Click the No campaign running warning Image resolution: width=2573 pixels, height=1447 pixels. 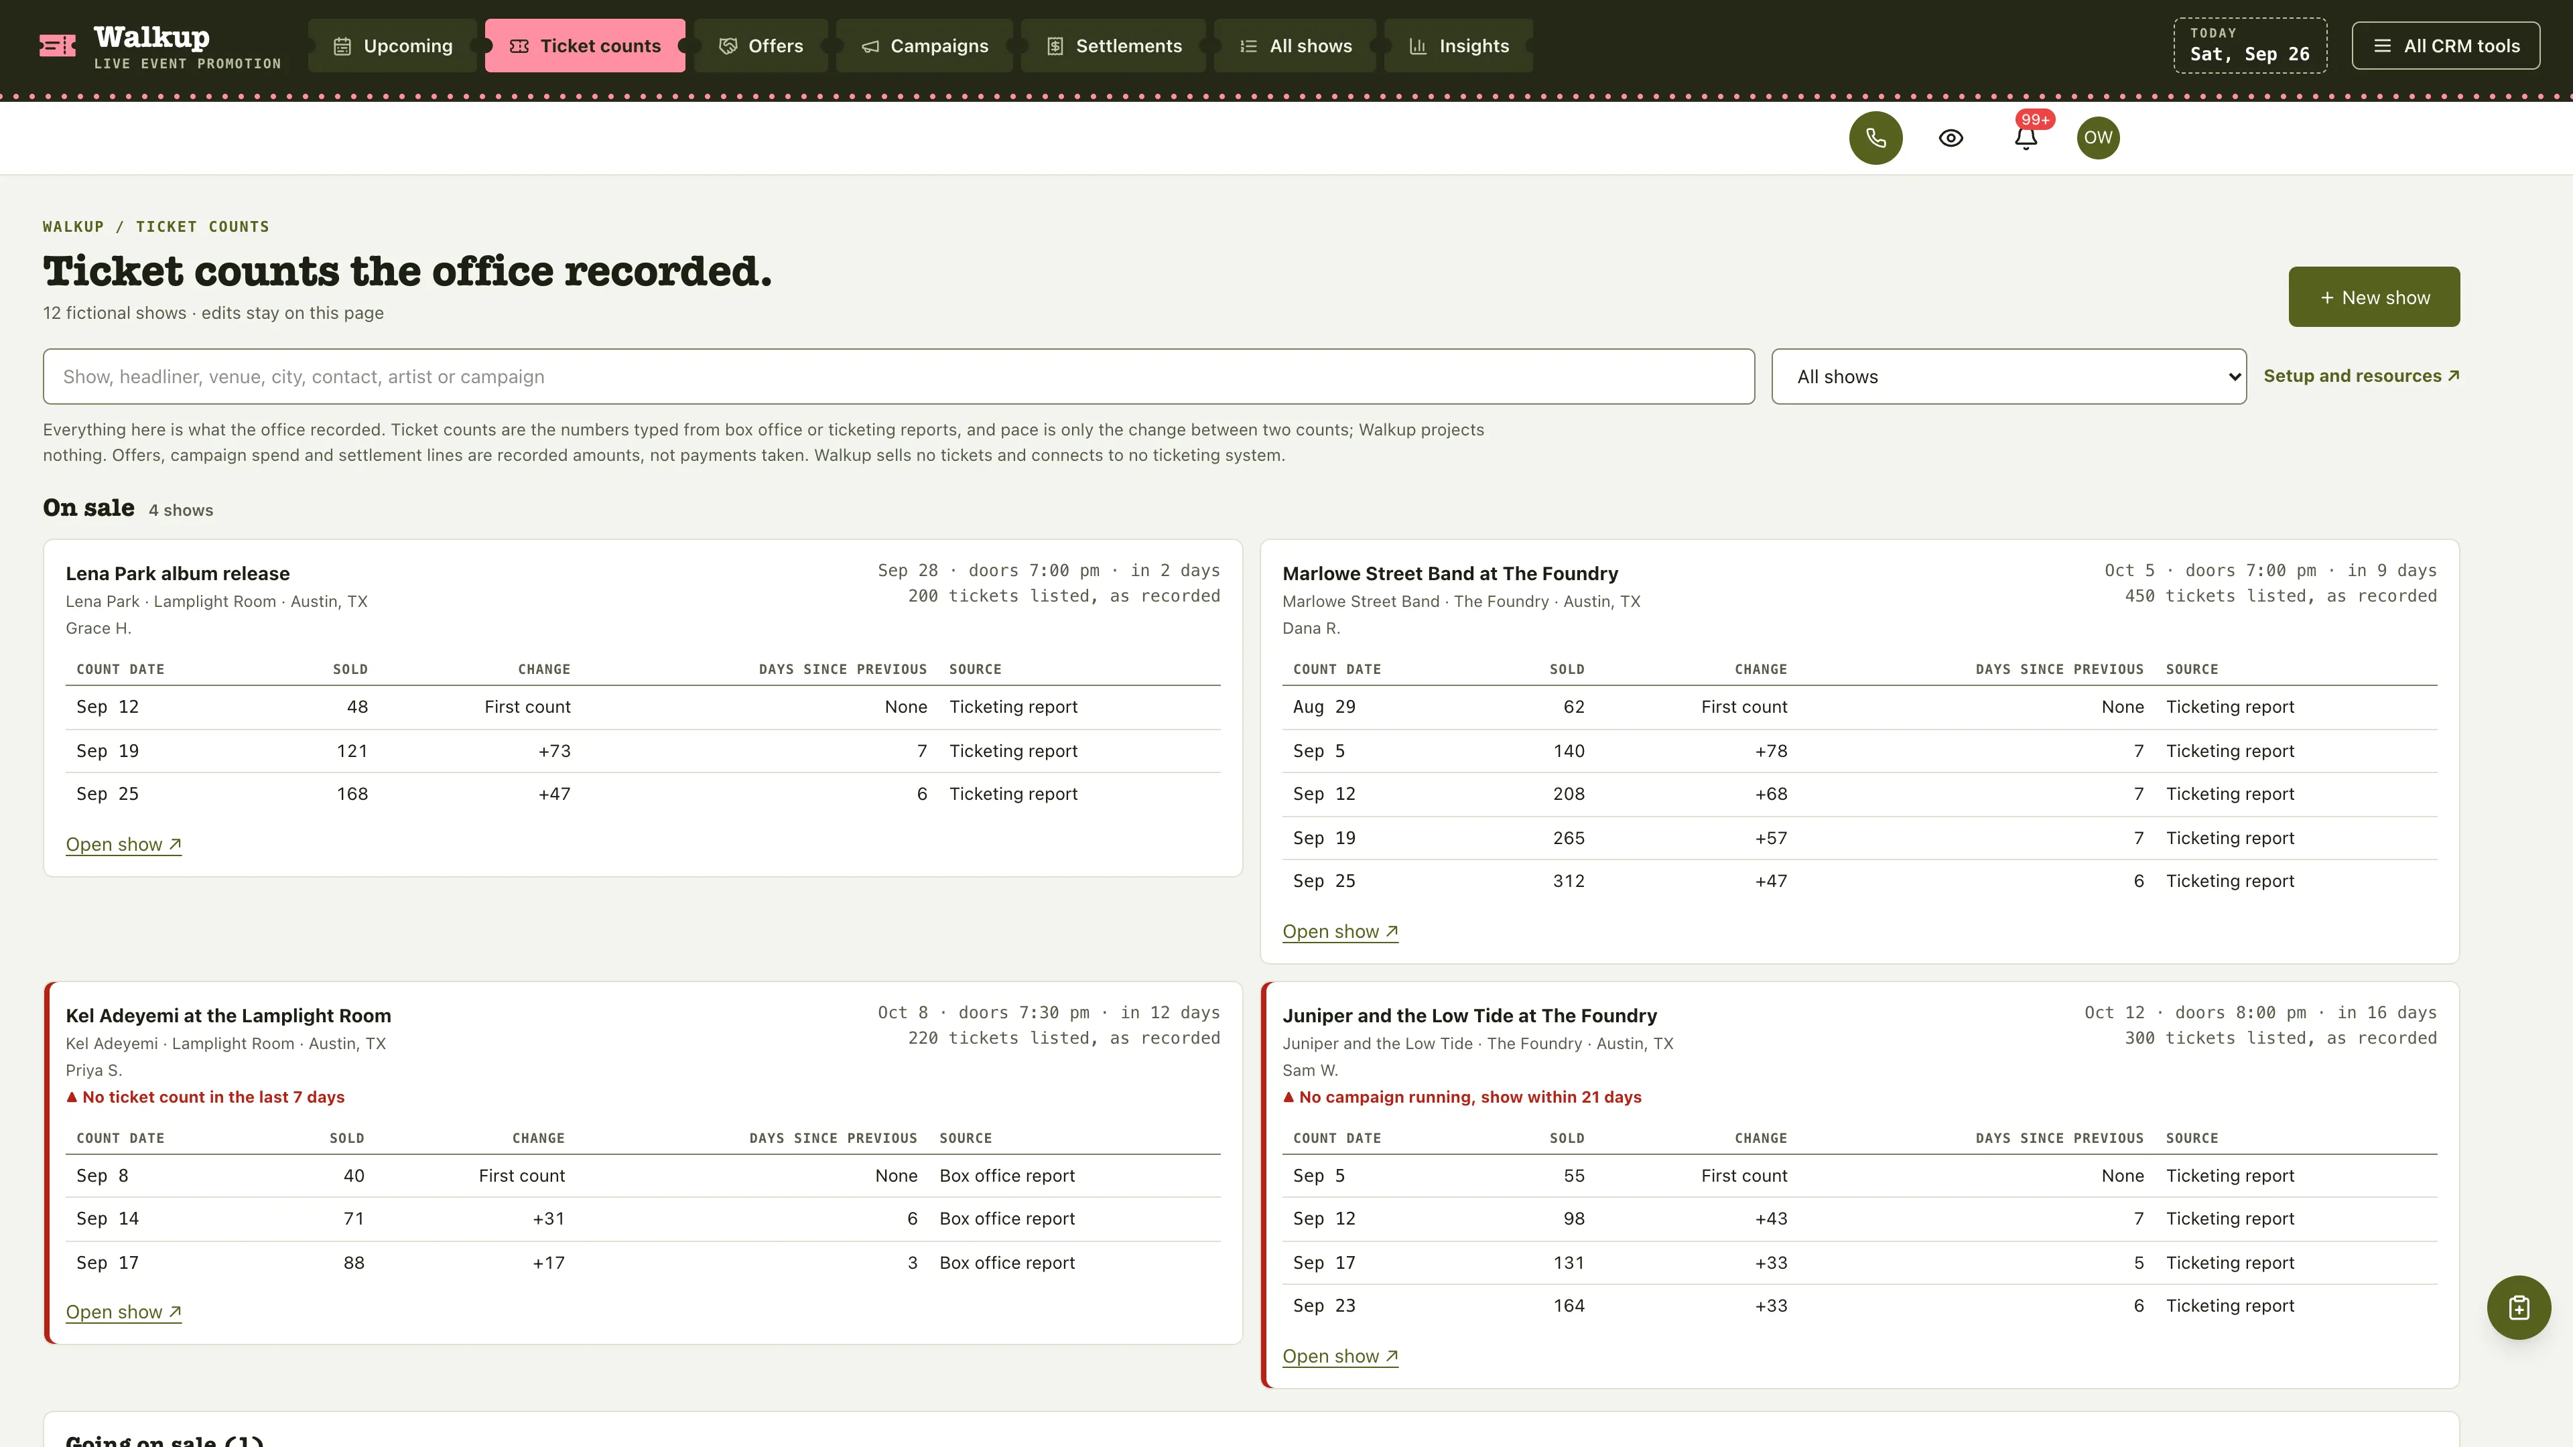[x=1462, y=1097]
